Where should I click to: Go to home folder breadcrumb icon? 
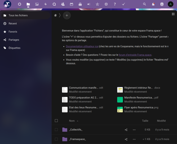[x=55, y=15]
